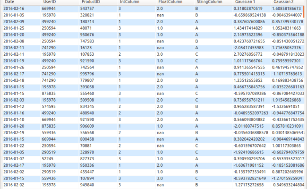Select date 2016-01-19
Viewport: 307px width, 189px height.
coord(14,60)
